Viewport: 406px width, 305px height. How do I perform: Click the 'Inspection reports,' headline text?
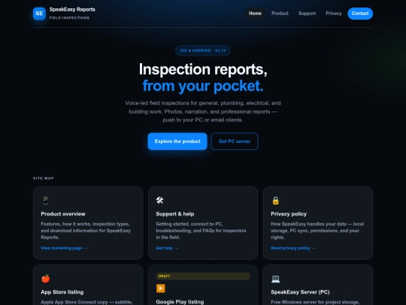coord(203,69)
